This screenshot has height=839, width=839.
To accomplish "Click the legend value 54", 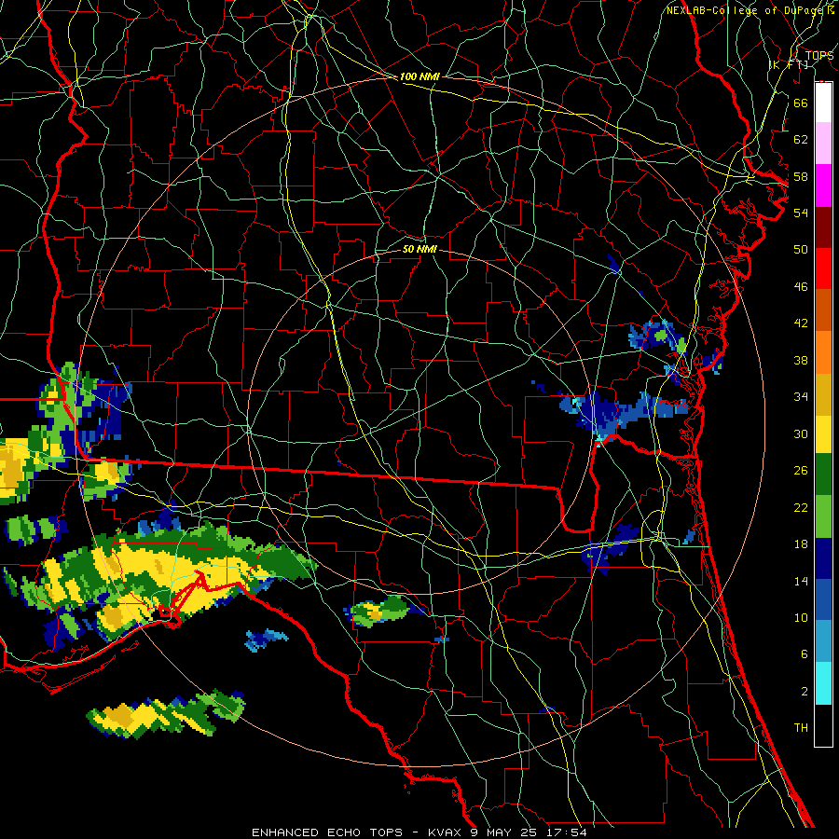I will [801, 213].
